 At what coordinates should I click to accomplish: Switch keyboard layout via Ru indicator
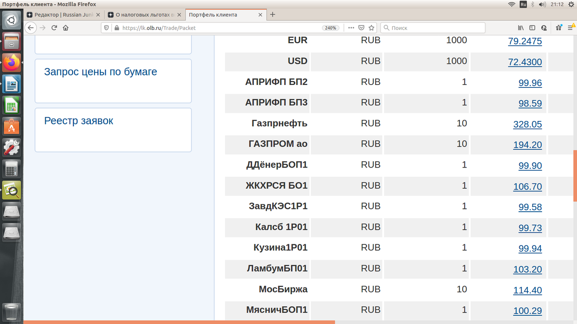point(523,4)
